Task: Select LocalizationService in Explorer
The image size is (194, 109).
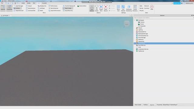Action: tap(143, 49)
